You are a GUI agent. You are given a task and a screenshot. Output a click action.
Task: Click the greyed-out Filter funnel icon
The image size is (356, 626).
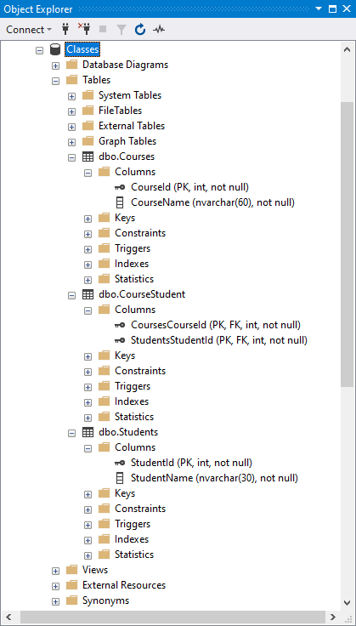pyautogui.click(x=121, y=29)
